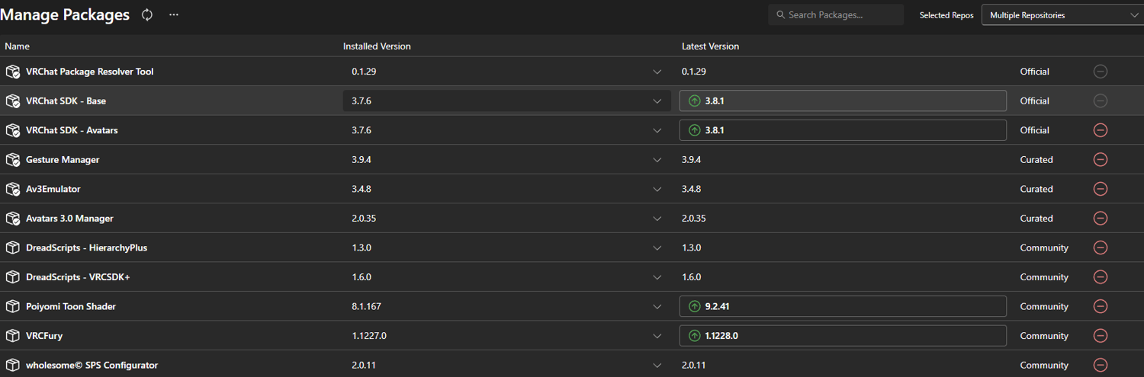Viewport: 1144px width, 377px height.
Task: Click the refresh packages icon
Action: [147, 15]
